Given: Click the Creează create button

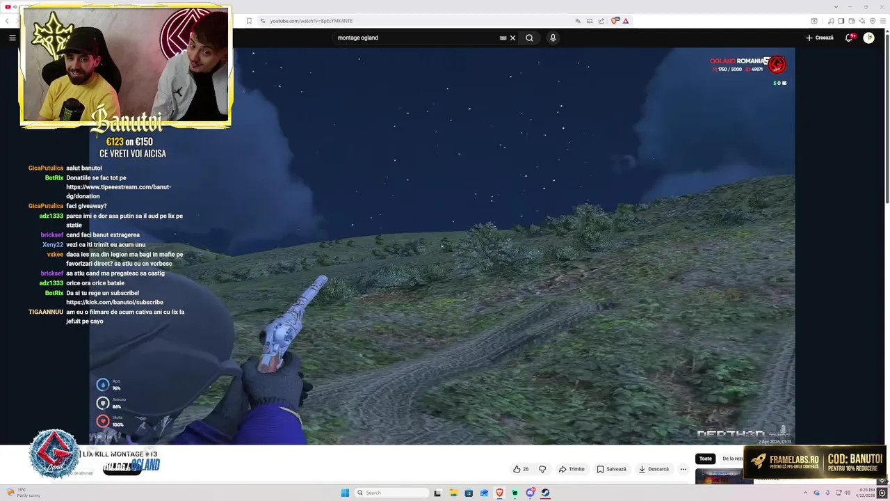Looking at the screenshot, I should (x=819, y=38).
